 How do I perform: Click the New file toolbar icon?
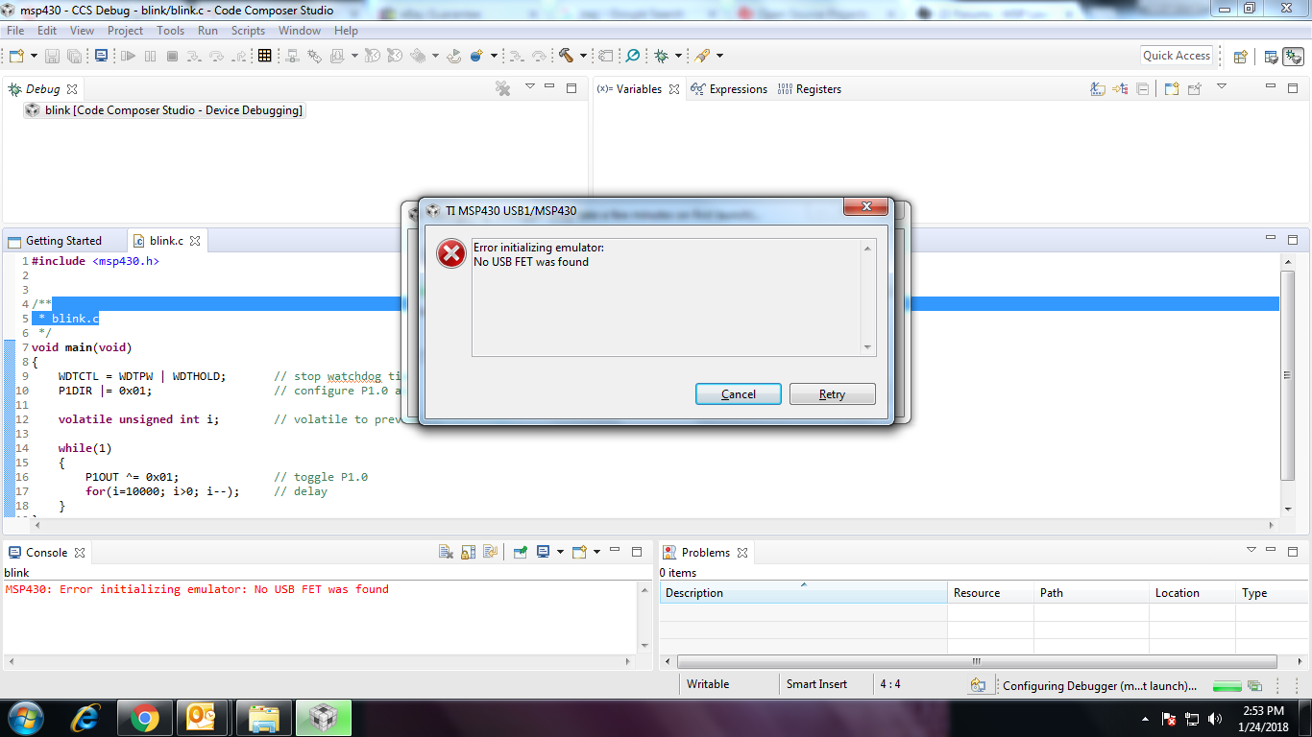pos(16,56)
